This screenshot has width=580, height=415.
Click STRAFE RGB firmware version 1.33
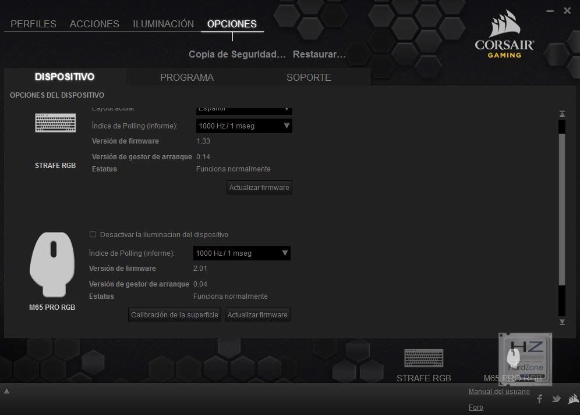[x=203, y=141]
